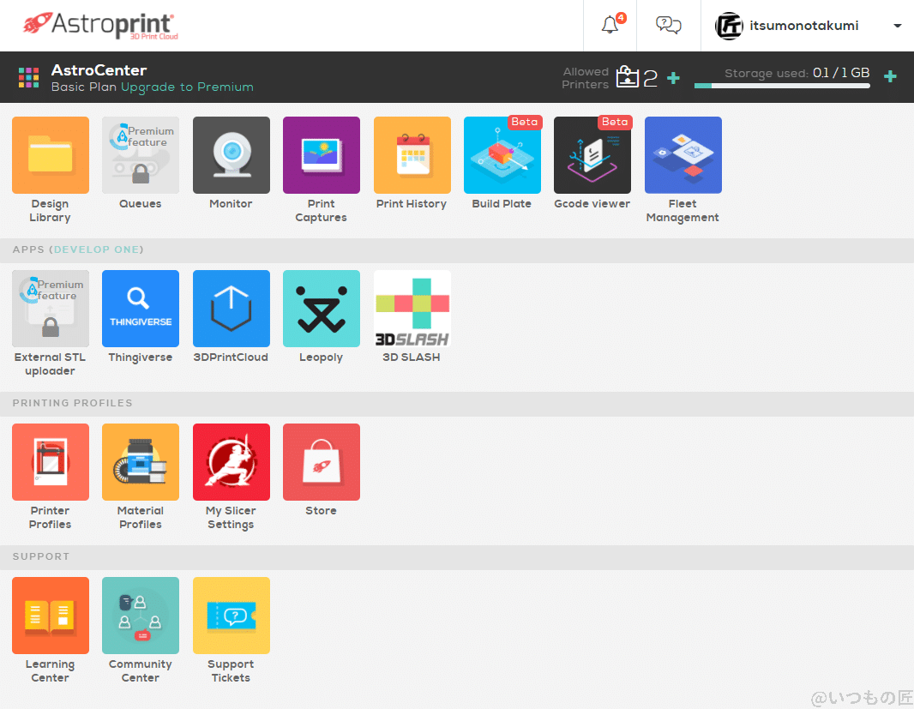Screen dimensions: 914x709
Task: Launch the Build Plate beta app
Action: point(502,155)
